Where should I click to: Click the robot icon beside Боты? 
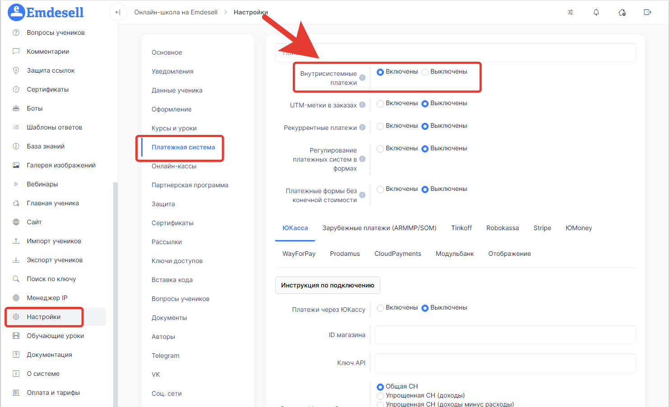16,108
